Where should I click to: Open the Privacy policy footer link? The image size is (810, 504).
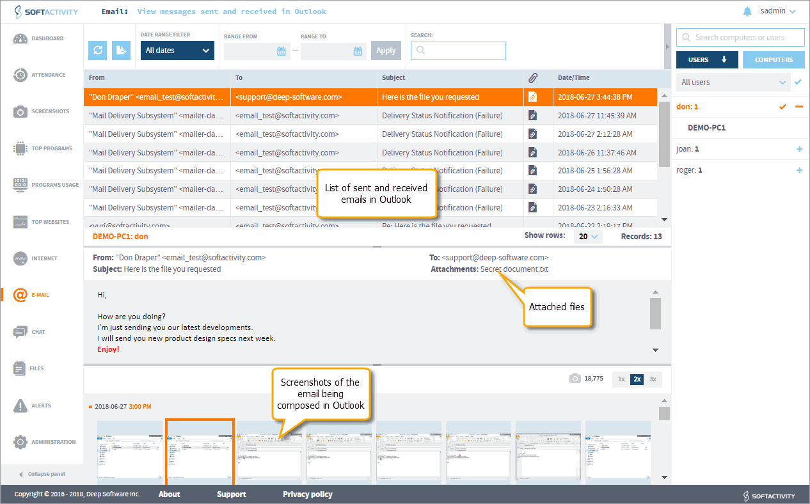(x=307, y=494)
